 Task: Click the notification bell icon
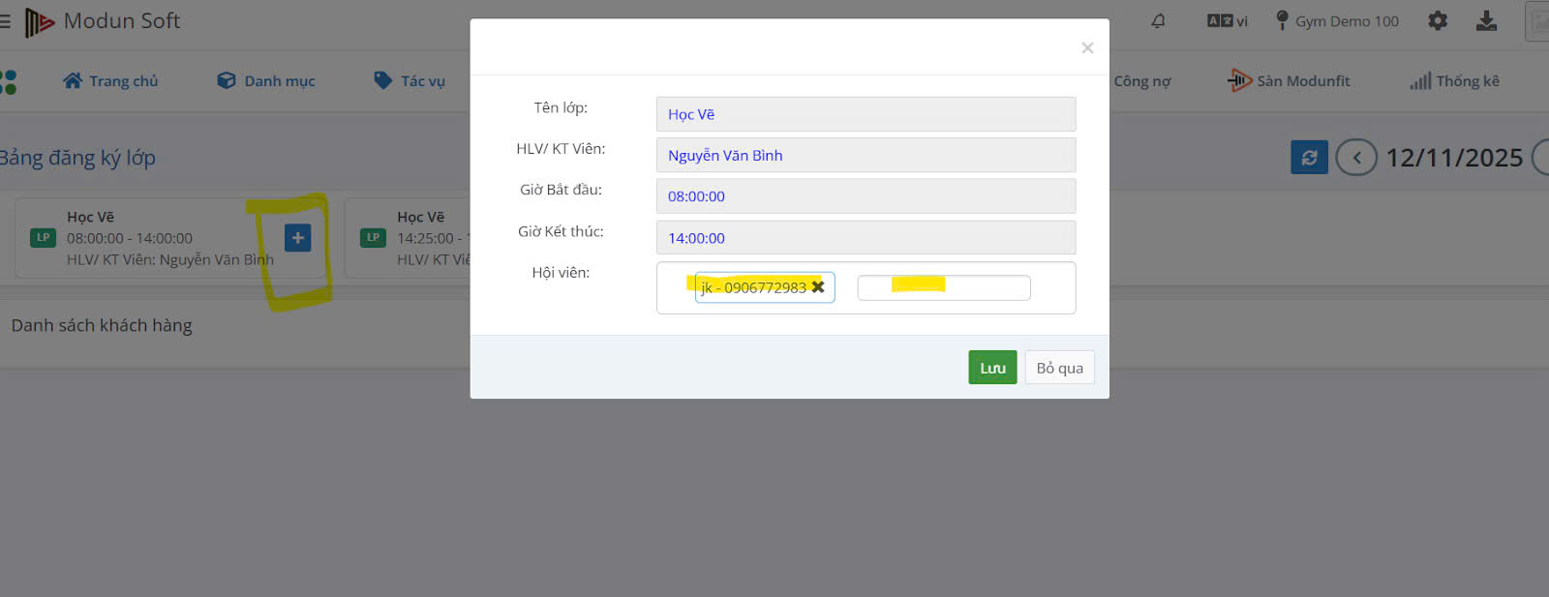(x=1158, y=21)
